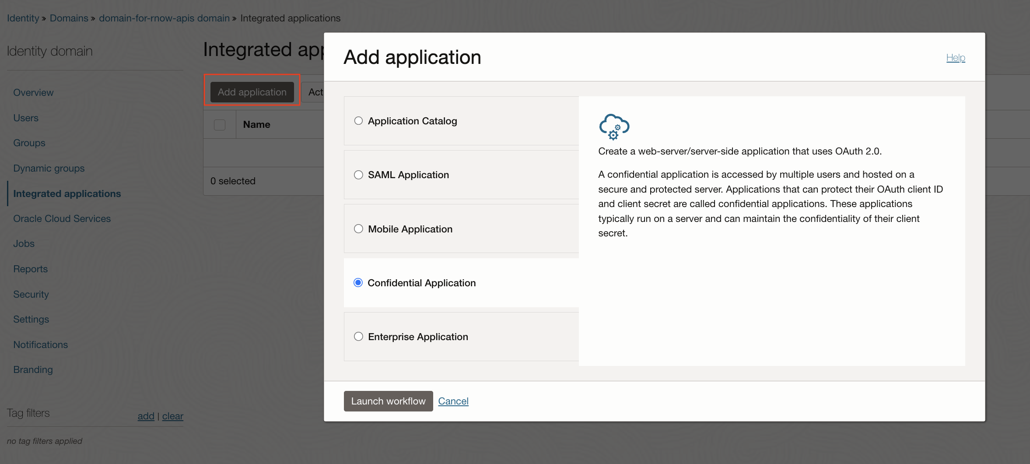Clear all tag filters
Image resolution: width=1030 pixels, height=464 pixels.
(x=173, y=416)
